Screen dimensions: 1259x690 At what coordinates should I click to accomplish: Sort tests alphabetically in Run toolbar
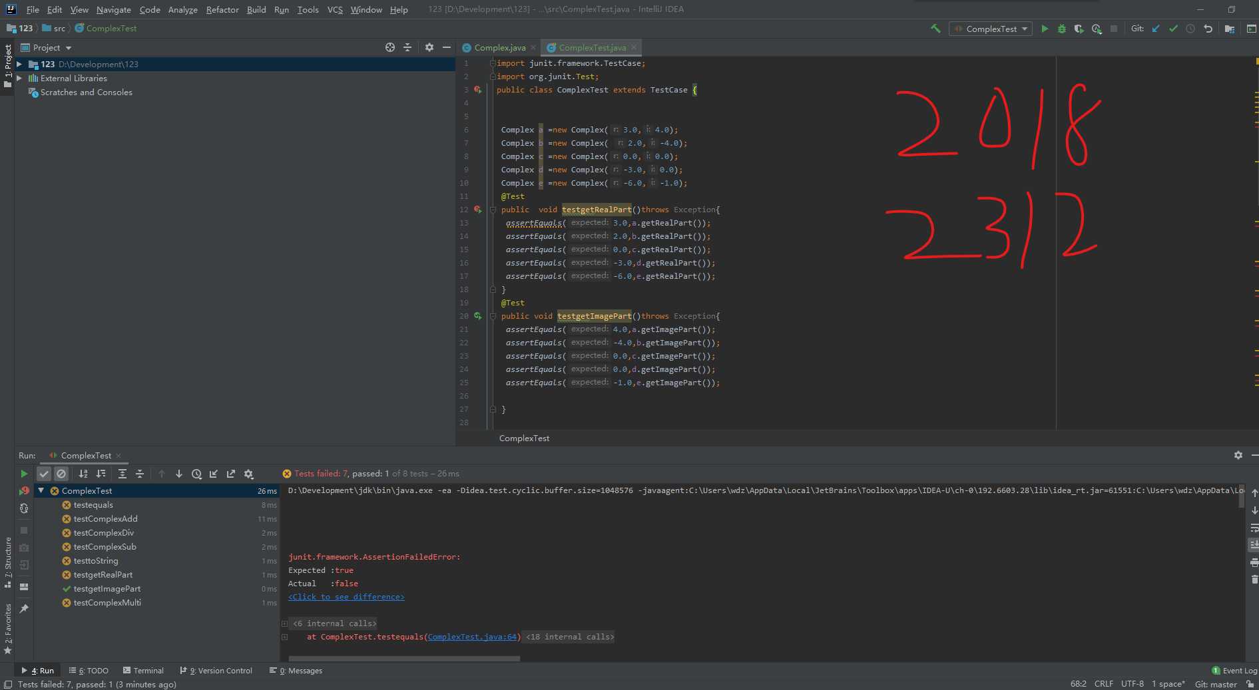[83, 474]
